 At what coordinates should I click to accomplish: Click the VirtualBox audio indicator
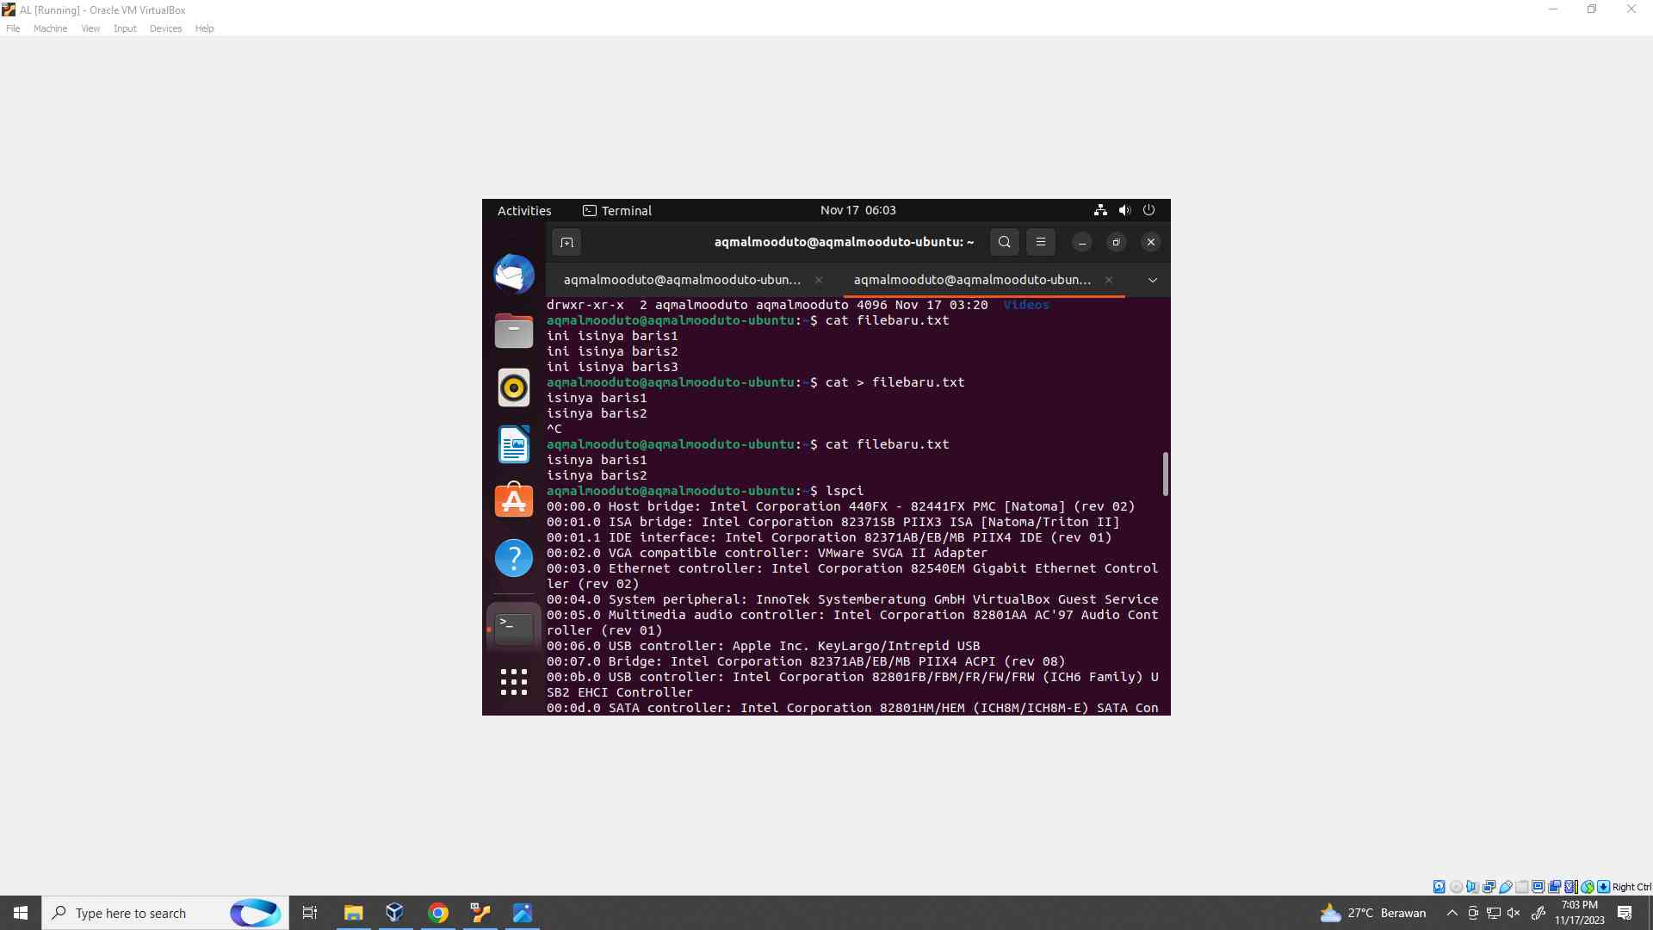[x=1472, y=887]
